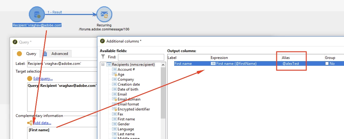This screenshot has height=139, width=344.
Task: Click the available fields scrollbar up arrow
Action: pos(163,65)
